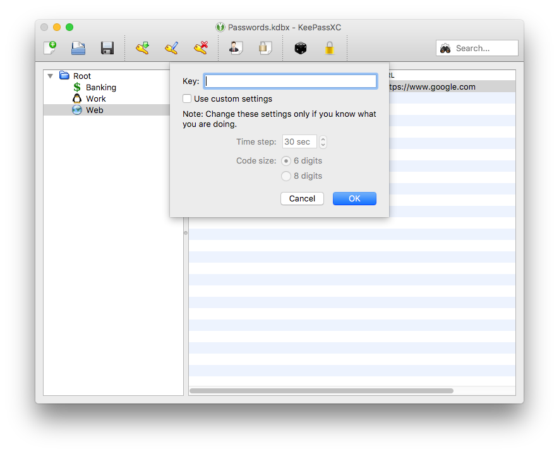
Task: Enable Use custom settings checkbox
Action: pos(187,99)
